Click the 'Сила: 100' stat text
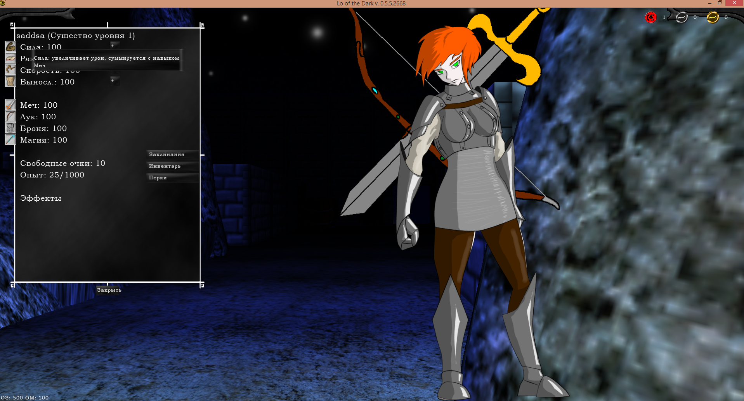 pyautogui.click(x=41, y=47)
